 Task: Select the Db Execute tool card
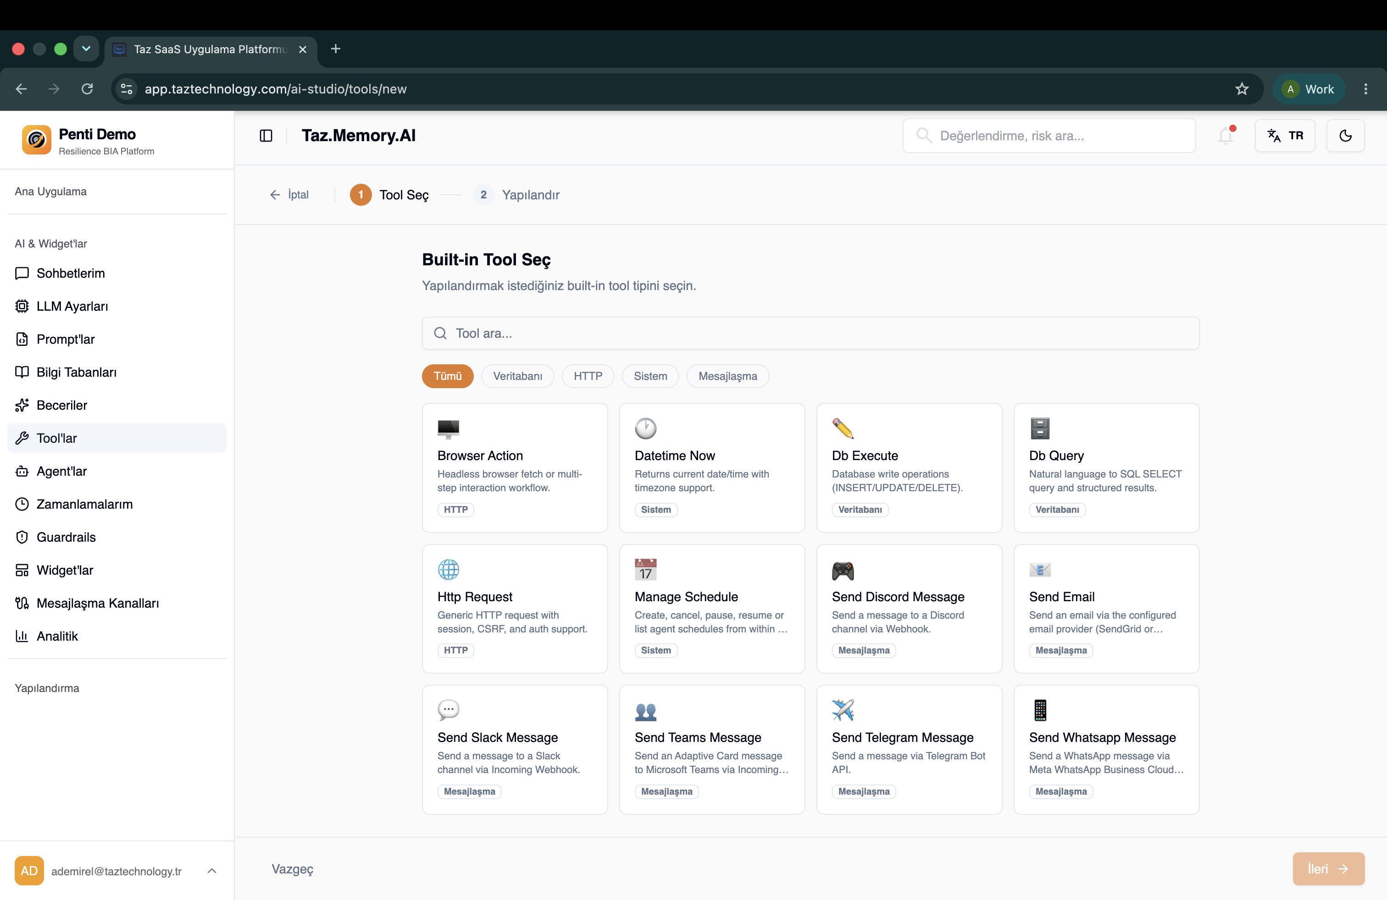909,468
